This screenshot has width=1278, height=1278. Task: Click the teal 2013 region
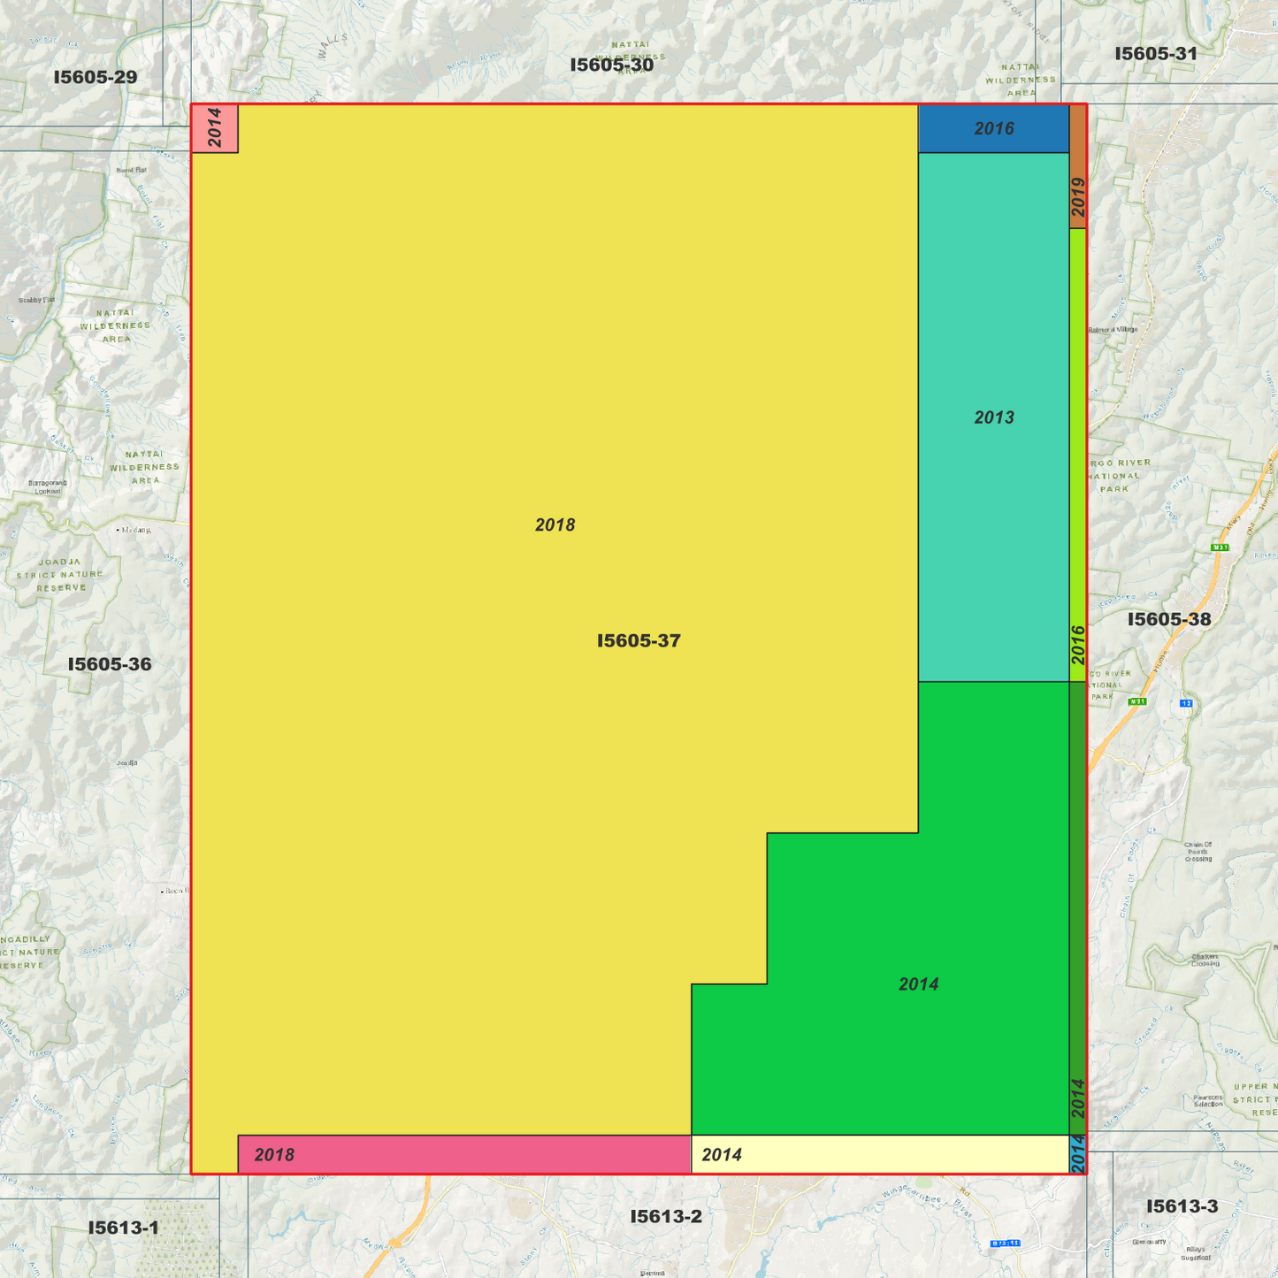(x=995, y=416)
